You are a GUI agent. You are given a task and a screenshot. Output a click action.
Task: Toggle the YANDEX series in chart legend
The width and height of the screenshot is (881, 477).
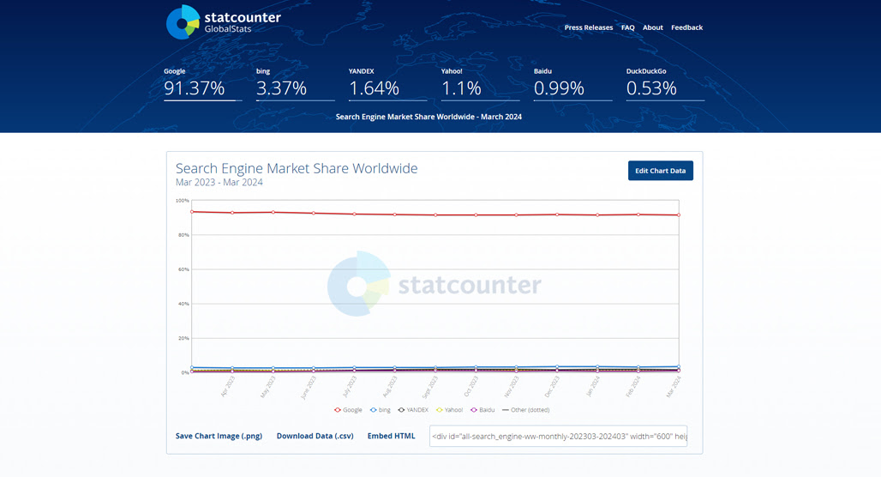tap(413, 410)
